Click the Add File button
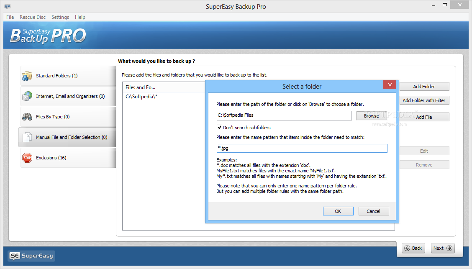The image size is (472, 269). click(x=424, y=117)
